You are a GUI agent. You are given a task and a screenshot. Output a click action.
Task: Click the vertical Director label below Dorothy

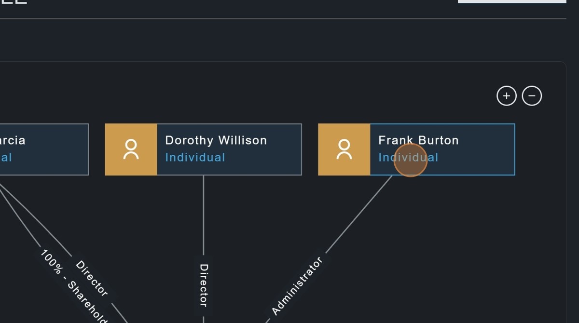(204, 285)
